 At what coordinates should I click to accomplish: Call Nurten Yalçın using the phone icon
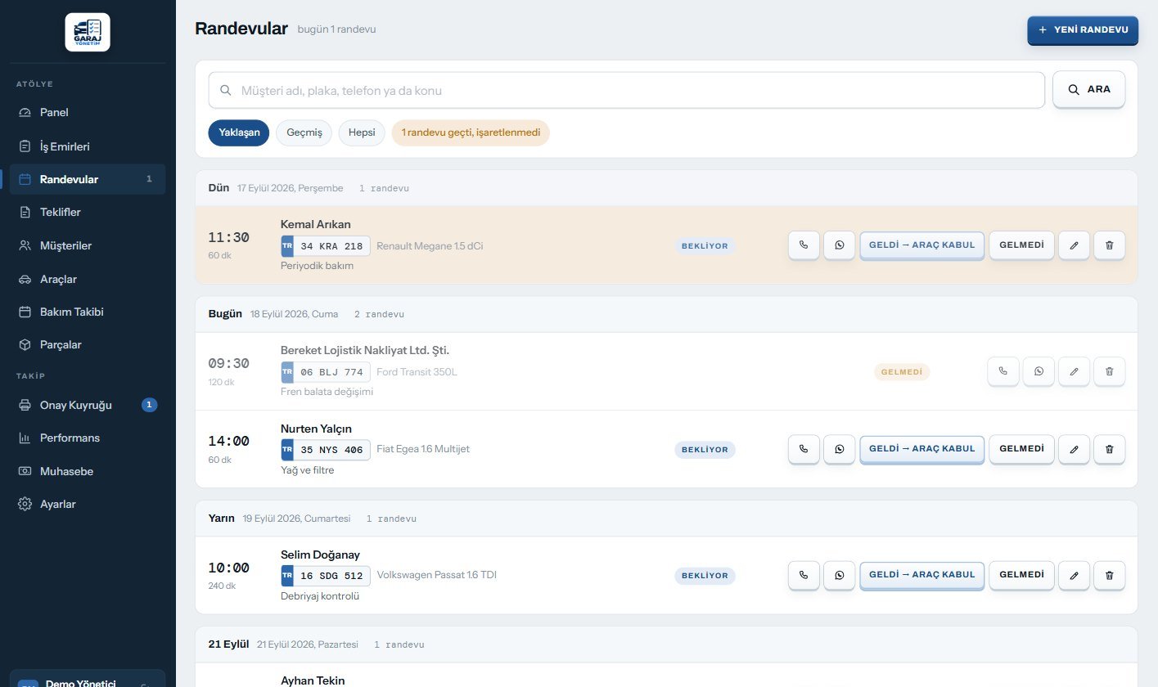coord(804,449)
